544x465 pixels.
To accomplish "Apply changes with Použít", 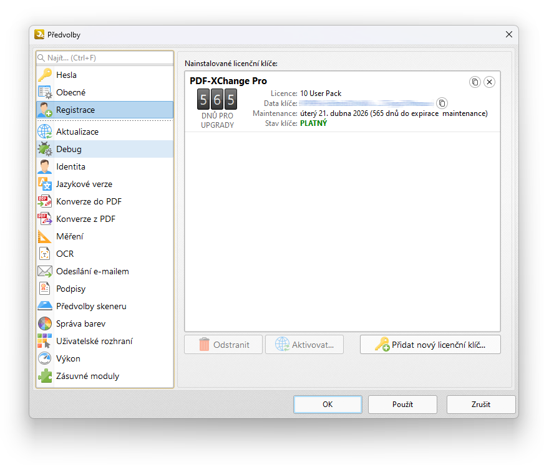I will (x=402, y=405).
